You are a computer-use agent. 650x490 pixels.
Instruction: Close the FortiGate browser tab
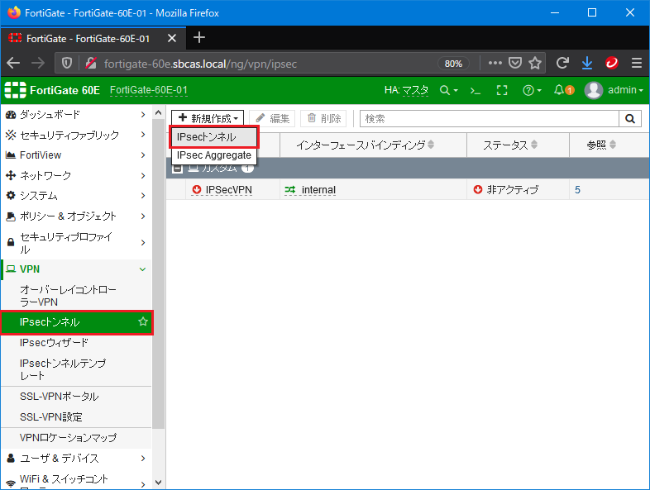(172, 39)
